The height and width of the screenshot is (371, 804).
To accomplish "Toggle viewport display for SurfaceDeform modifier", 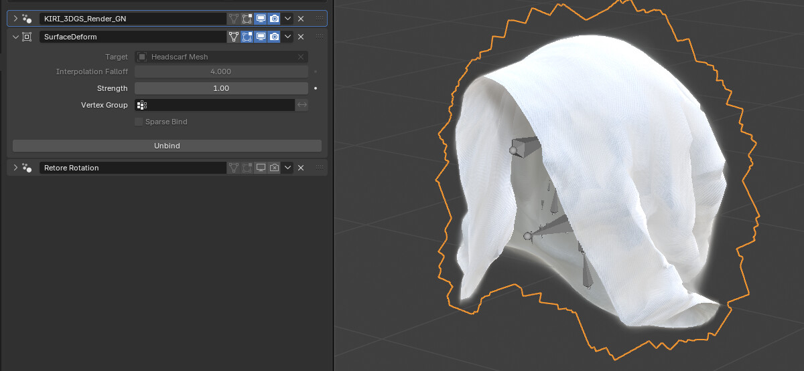I will tap(261, 37).
